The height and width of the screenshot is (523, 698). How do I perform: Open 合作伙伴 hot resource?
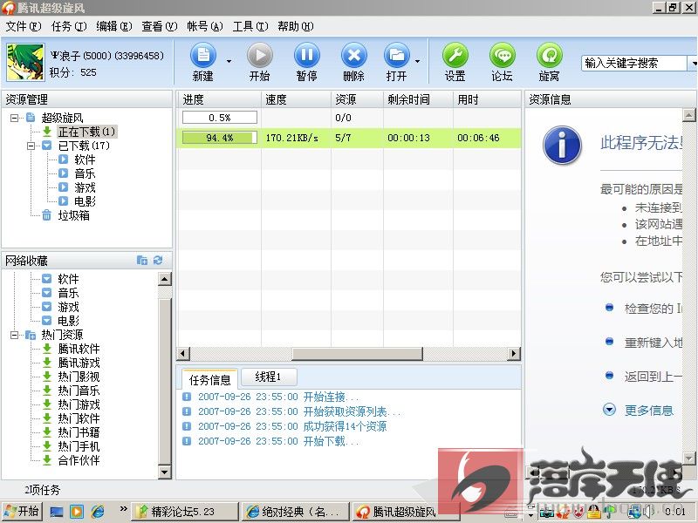pyautogui.click(x=79, y=460)
